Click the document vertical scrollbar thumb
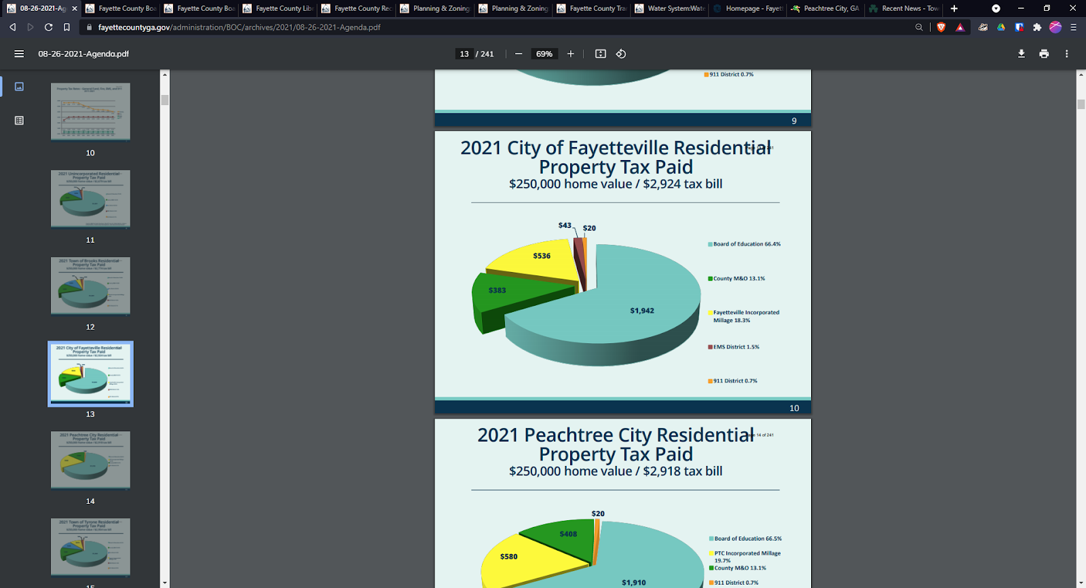Viewport: 1086px width, 588px height. [x=1081, y=104]
